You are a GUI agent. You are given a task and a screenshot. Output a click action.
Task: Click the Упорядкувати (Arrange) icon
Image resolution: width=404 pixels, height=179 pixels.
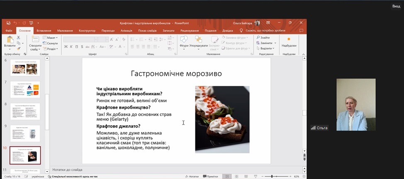click(198, 40)
